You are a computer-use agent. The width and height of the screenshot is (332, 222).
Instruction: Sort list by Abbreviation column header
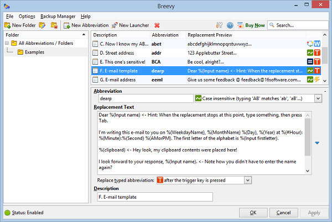tap(168, 35)
